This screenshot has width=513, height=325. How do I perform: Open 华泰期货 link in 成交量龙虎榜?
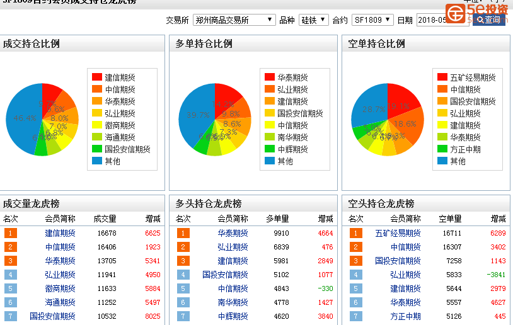point(61,261)
